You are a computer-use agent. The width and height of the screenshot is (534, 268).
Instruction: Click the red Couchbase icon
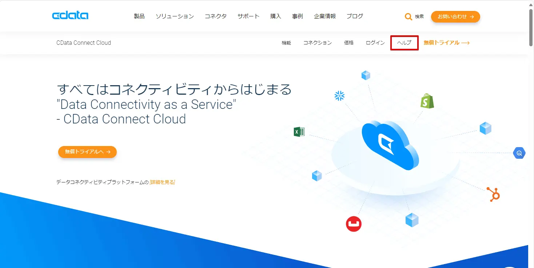354,224
